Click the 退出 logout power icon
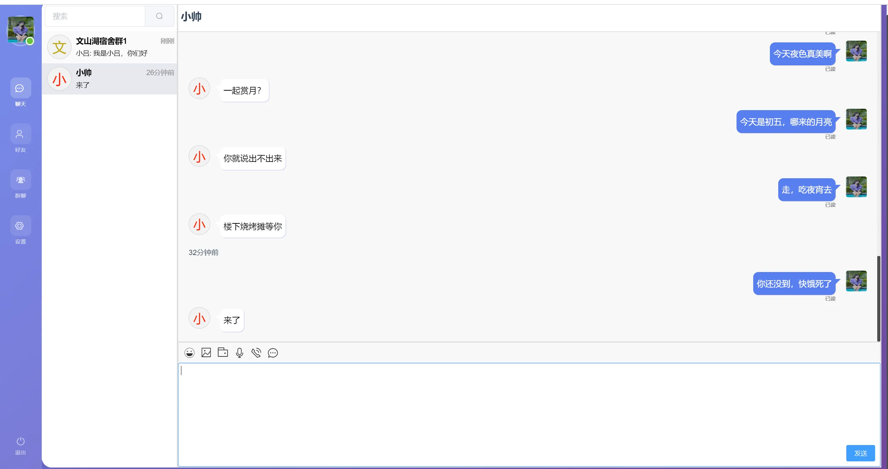The height and width of the screenshot is (469, 888). (x=20, y=442)
